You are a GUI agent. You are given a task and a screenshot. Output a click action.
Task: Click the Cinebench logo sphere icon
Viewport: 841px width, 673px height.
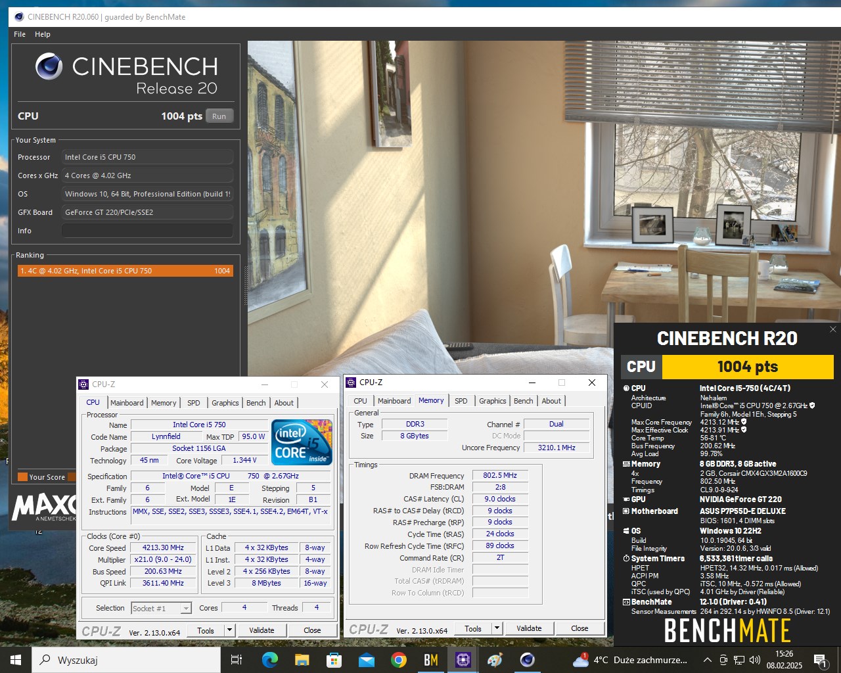tap(49, 66)
